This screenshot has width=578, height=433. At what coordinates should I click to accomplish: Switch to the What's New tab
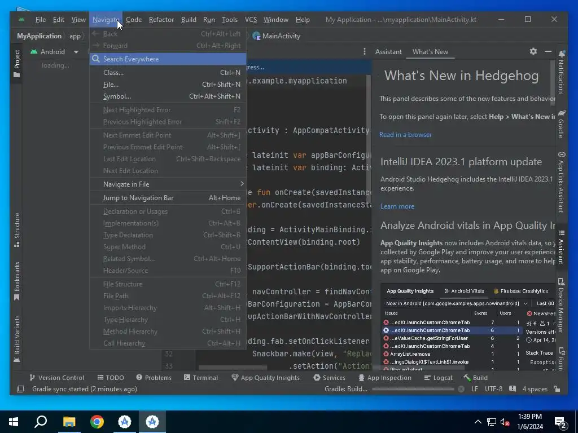coord(430,51)
